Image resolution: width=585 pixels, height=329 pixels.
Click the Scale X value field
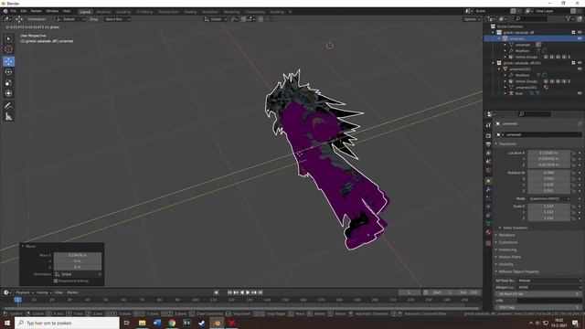tap(548, 206)
